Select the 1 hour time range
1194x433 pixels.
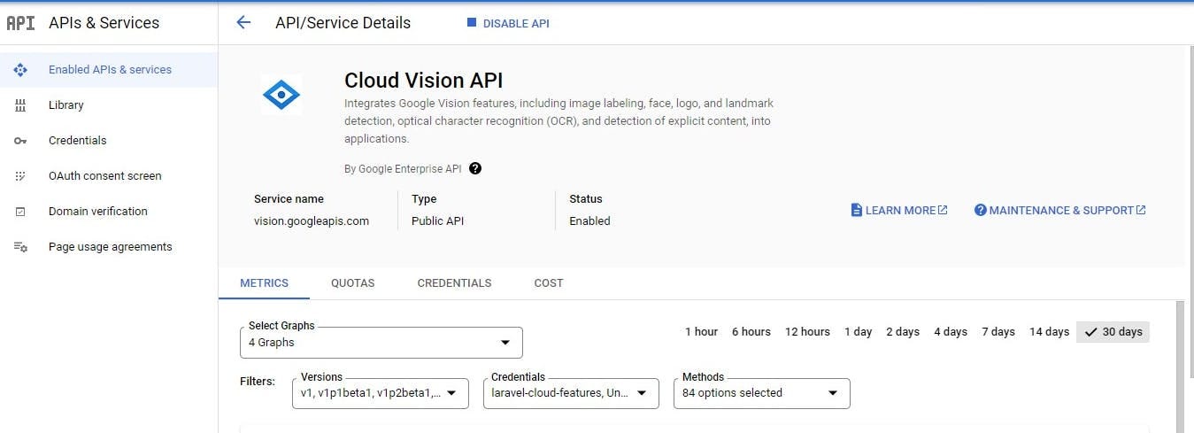click(x=701, y=332)
